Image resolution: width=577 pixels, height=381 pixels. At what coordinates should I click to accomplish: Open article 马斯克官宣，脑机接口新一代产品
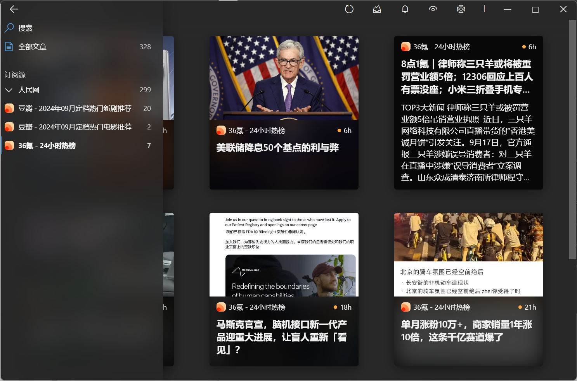282,337
